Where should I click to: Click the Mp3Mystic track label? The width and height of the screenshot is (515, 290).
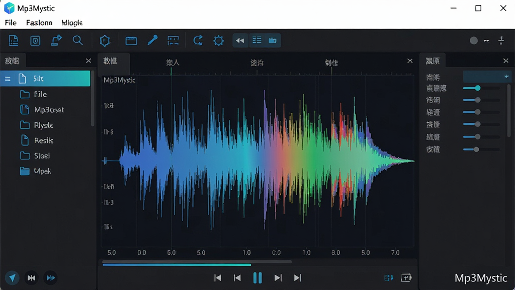(119, 80)
